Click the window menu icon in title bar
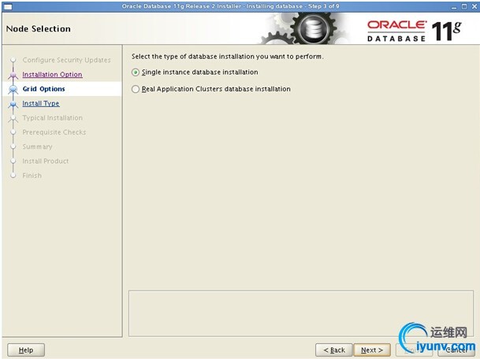480x359 pixels. [8, 6]
